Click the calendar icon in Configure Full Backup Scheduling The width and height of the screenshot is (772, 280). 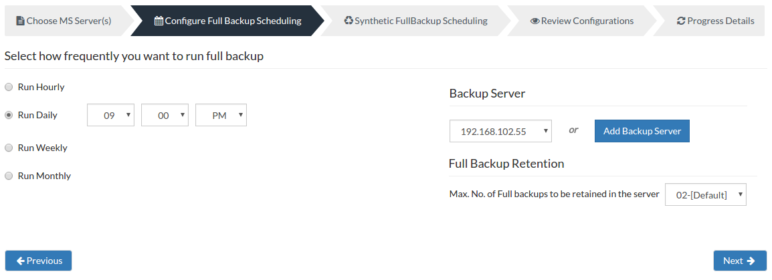click(x=159, y=21)
